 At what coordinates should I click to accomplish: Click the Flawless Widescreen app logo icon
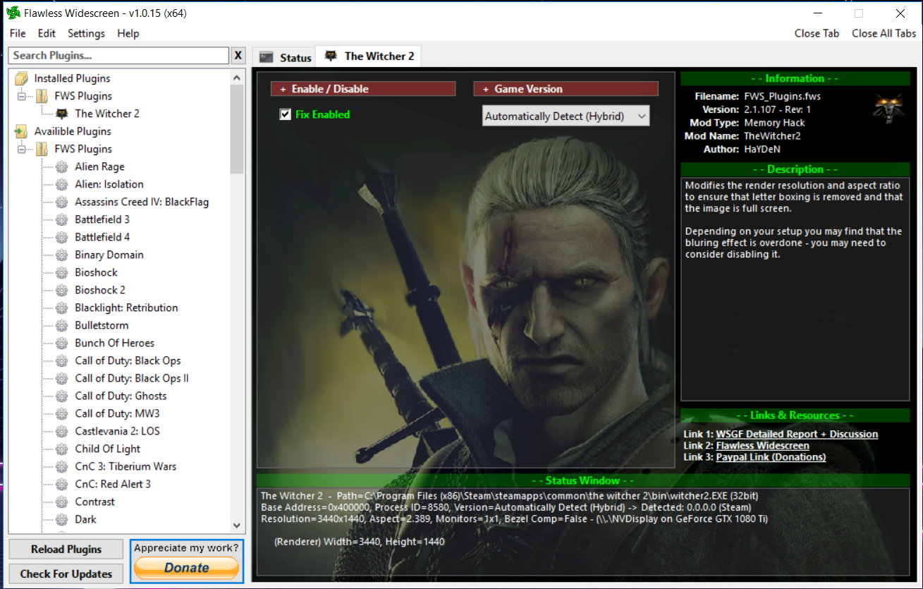point(13,13)
